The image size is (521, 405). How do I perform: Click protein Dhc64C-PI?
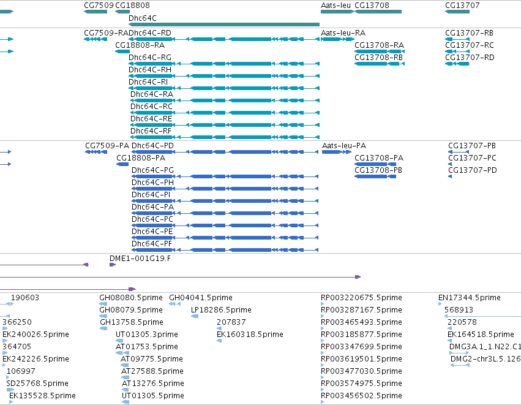click(x=225, y=201)
